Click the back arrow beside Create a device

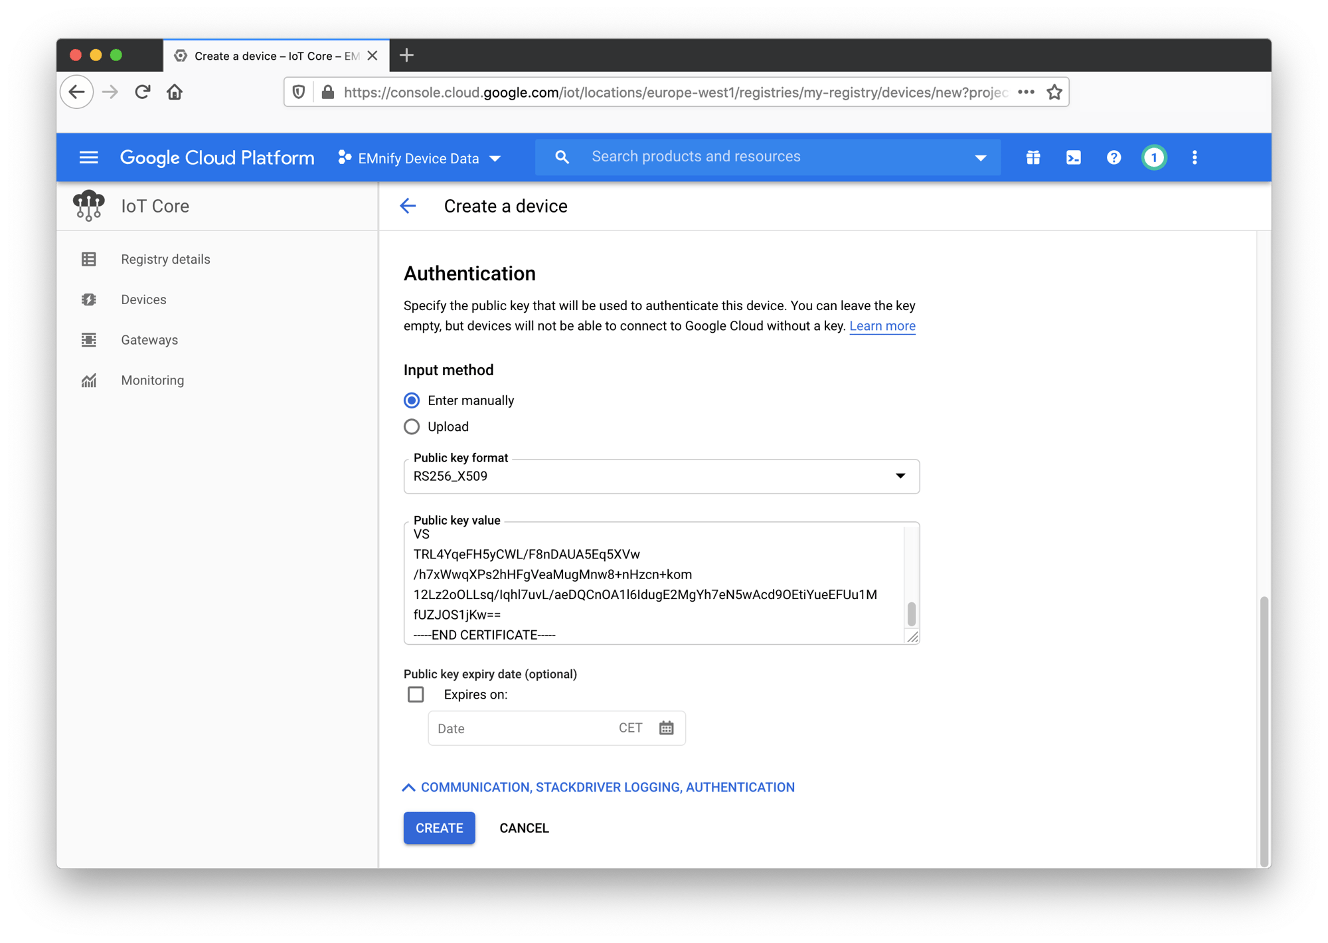[408, 206]
